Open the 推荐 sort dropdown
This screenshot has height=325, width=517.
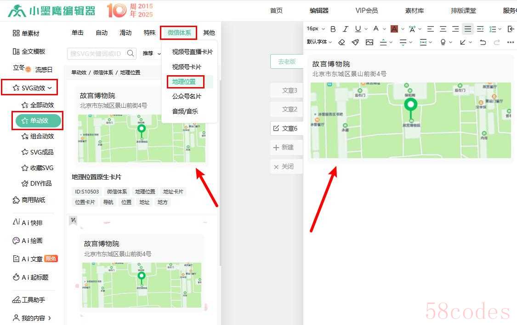(x=151, y=53)
